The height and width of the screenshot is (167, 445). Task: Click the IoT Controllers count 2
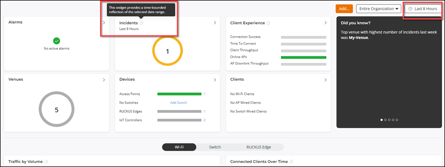click(204, 120)
